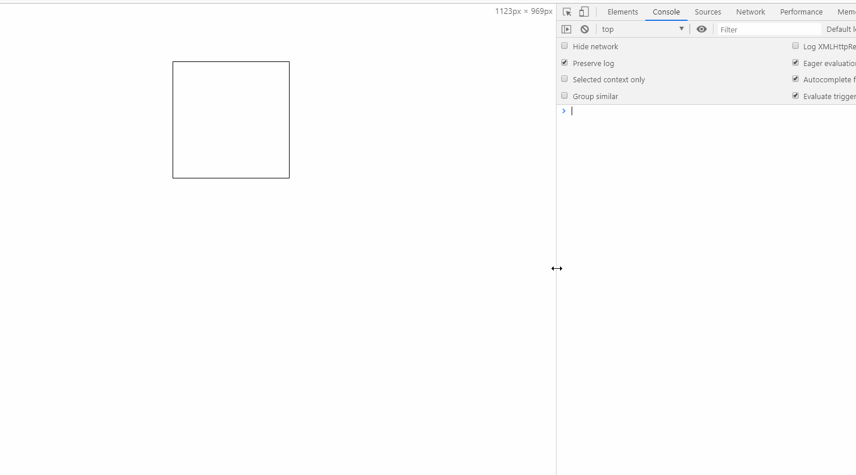Open the Sources tab
856x475 pixels.
(x=708, y=12)
